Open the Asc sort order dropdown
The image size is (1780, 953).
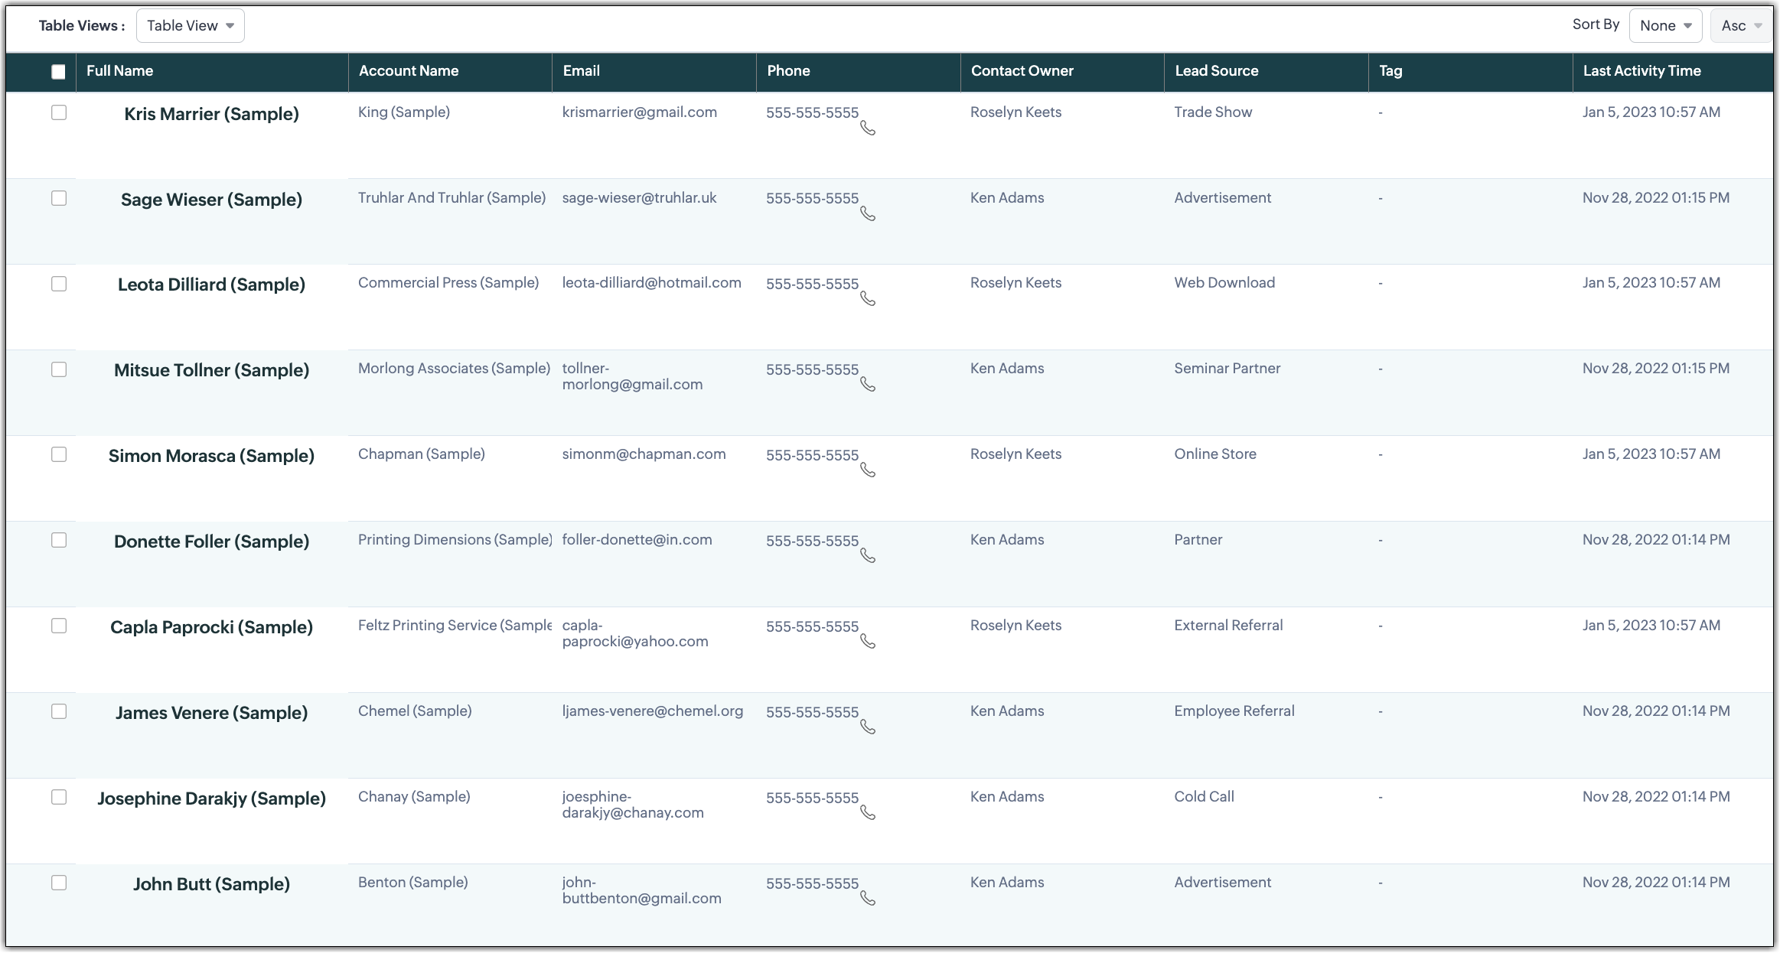pos(1740,26)
